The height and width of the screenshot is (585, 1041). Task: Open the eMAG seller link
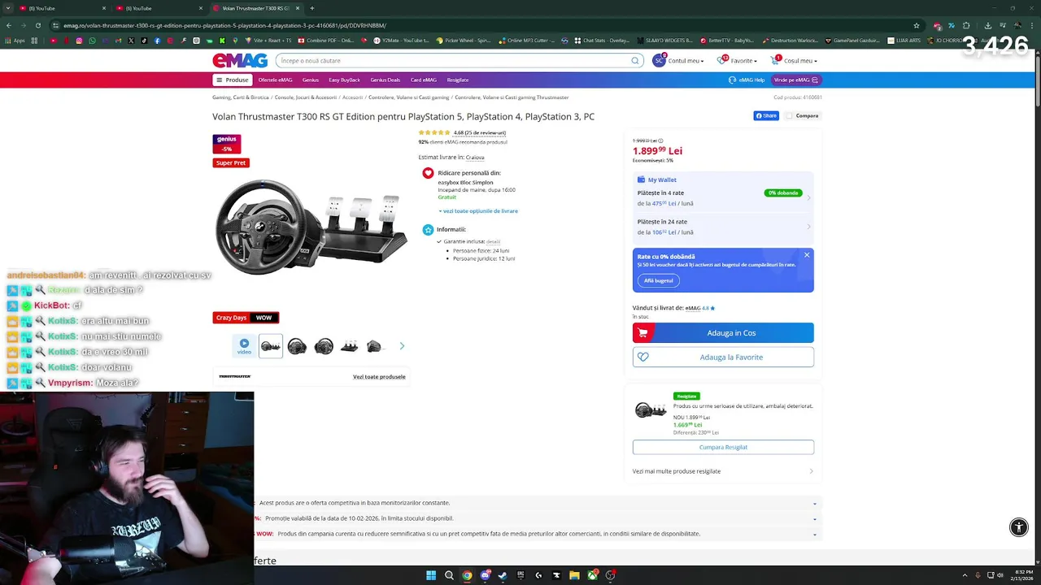pos(693,309)
